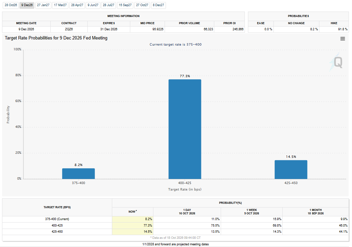Click the 1 day value 75.5%
352x247 pixels.
click(216, 226)
